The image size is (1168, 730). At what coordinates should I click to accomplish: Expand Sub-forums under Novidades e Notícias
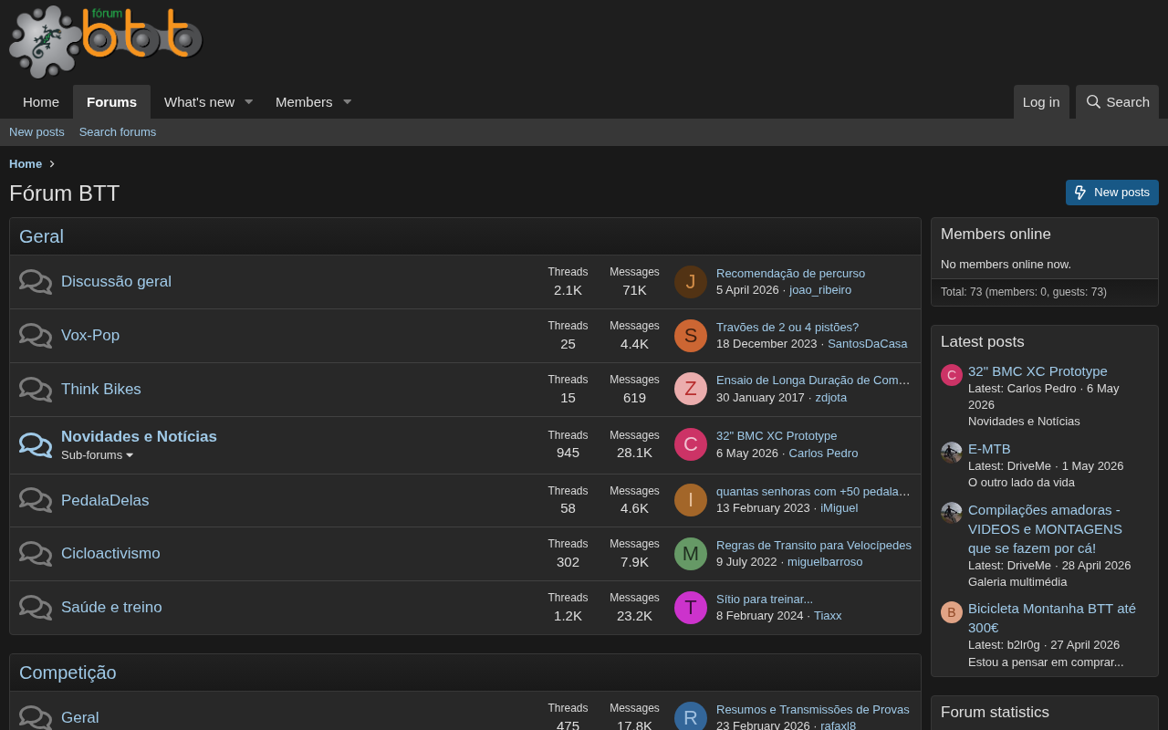tap(97, 454)
